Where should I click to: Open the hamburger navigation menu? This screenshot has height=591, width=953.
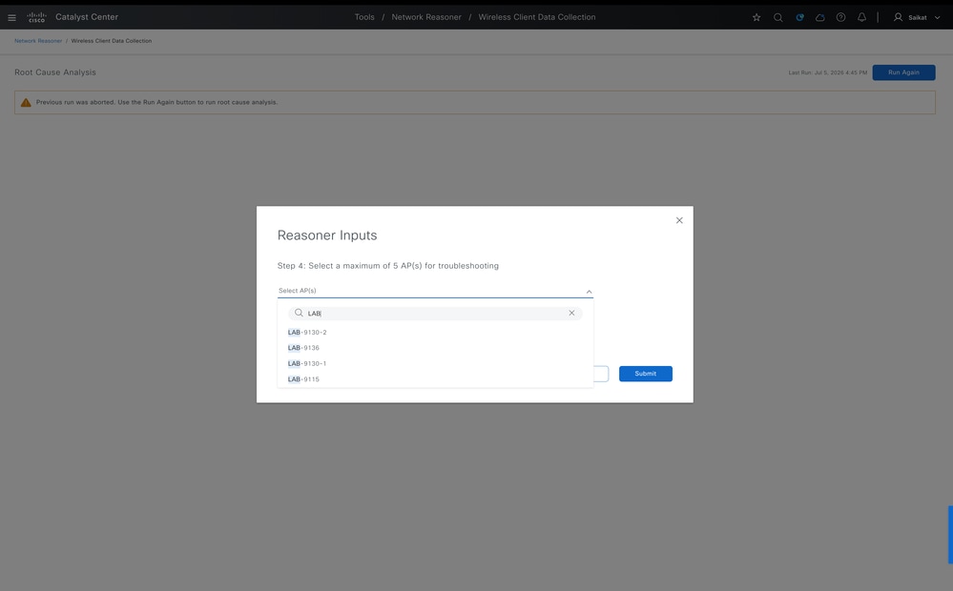[x=11, y=17]
